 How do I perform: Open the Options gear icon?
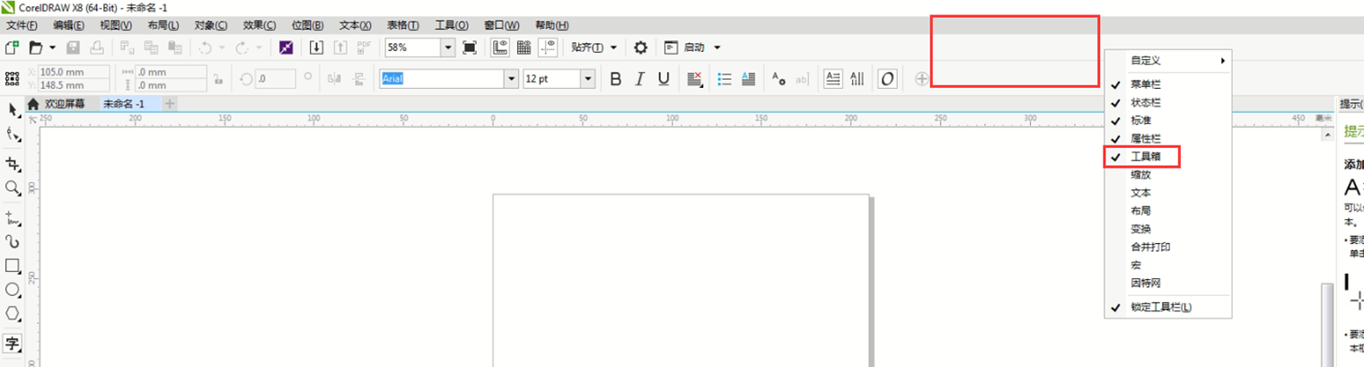pos(640,48)
